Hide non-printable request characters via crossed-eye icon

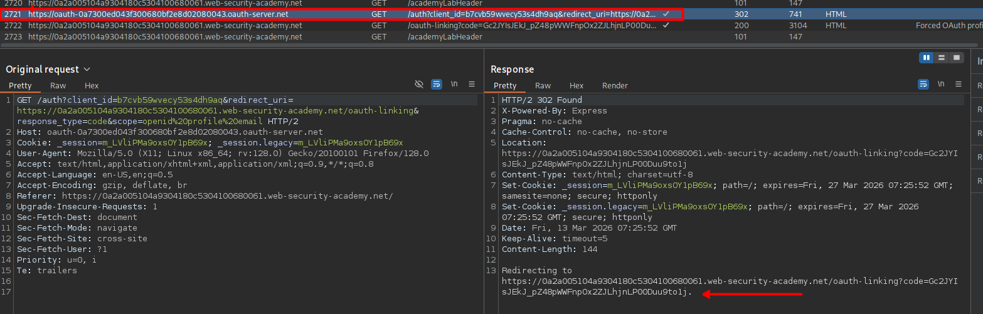pyautogui.click(x=420, y=84)
